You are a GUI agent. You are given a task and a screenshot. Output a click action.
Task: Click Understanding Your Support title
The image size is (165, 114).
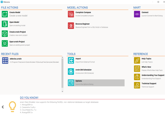coord(153,75)
